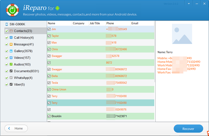Open the title bar dropdown arrow menu

[189, 4]
